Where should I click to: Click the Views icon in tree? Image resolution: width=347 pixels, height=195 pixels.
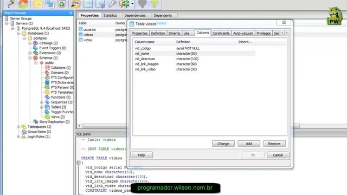[47, 117]
